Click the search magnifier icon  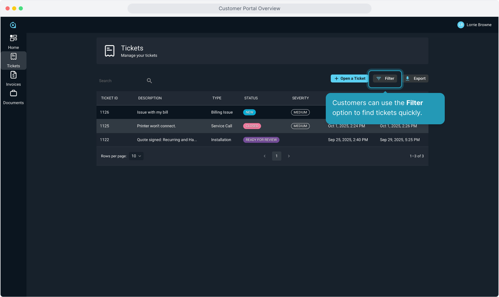point(149,81)
